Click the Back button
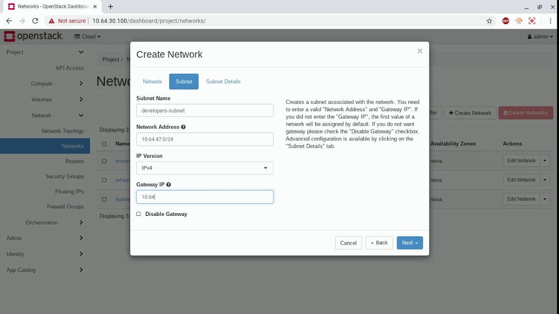 (x=379, y=243)
